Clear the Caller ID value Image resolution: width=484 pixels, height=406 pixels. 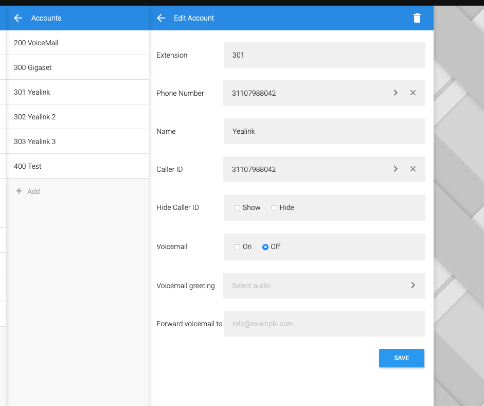coord(413,169)
